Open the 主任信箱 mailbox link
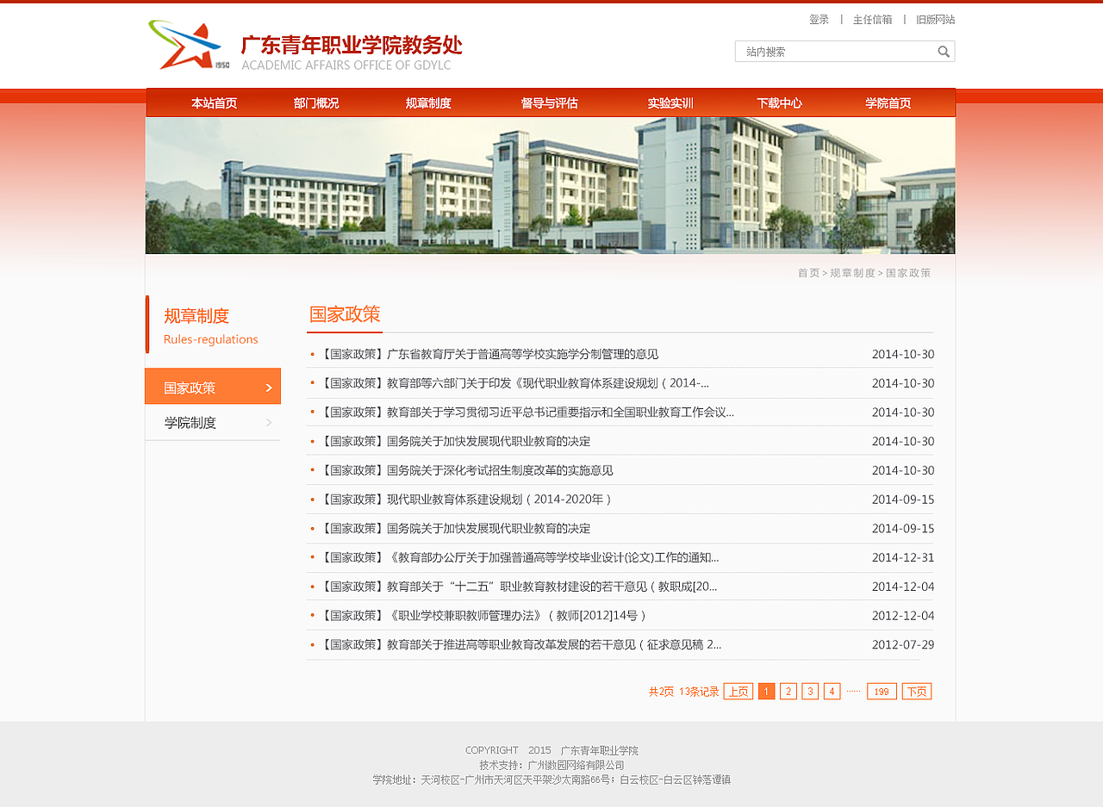The height and width of the screenshot is (807, 1103). (x=872, y=18)
